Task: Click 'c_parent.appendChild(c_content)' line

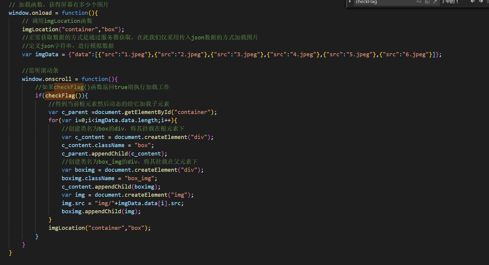Action: pos(114,154)
